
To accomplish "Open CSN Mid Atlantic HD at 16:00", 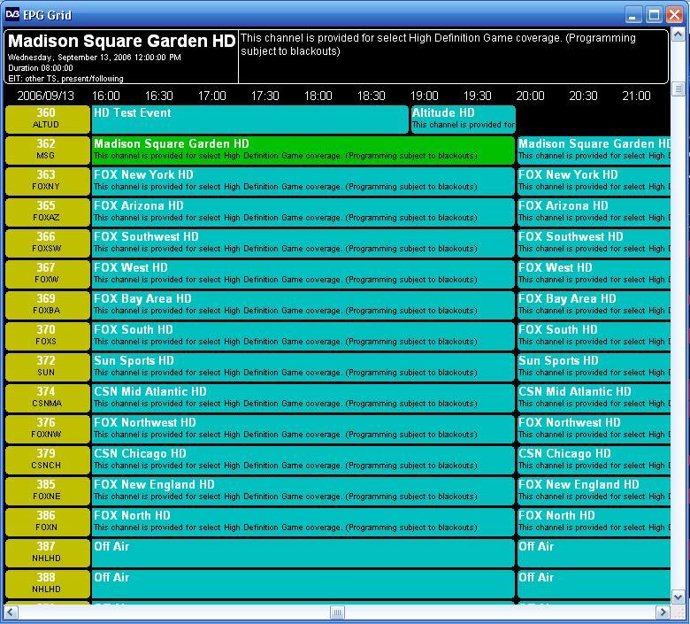I will (x=303, y=397).
